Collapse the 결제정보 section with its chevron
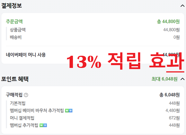 (182, 5)
